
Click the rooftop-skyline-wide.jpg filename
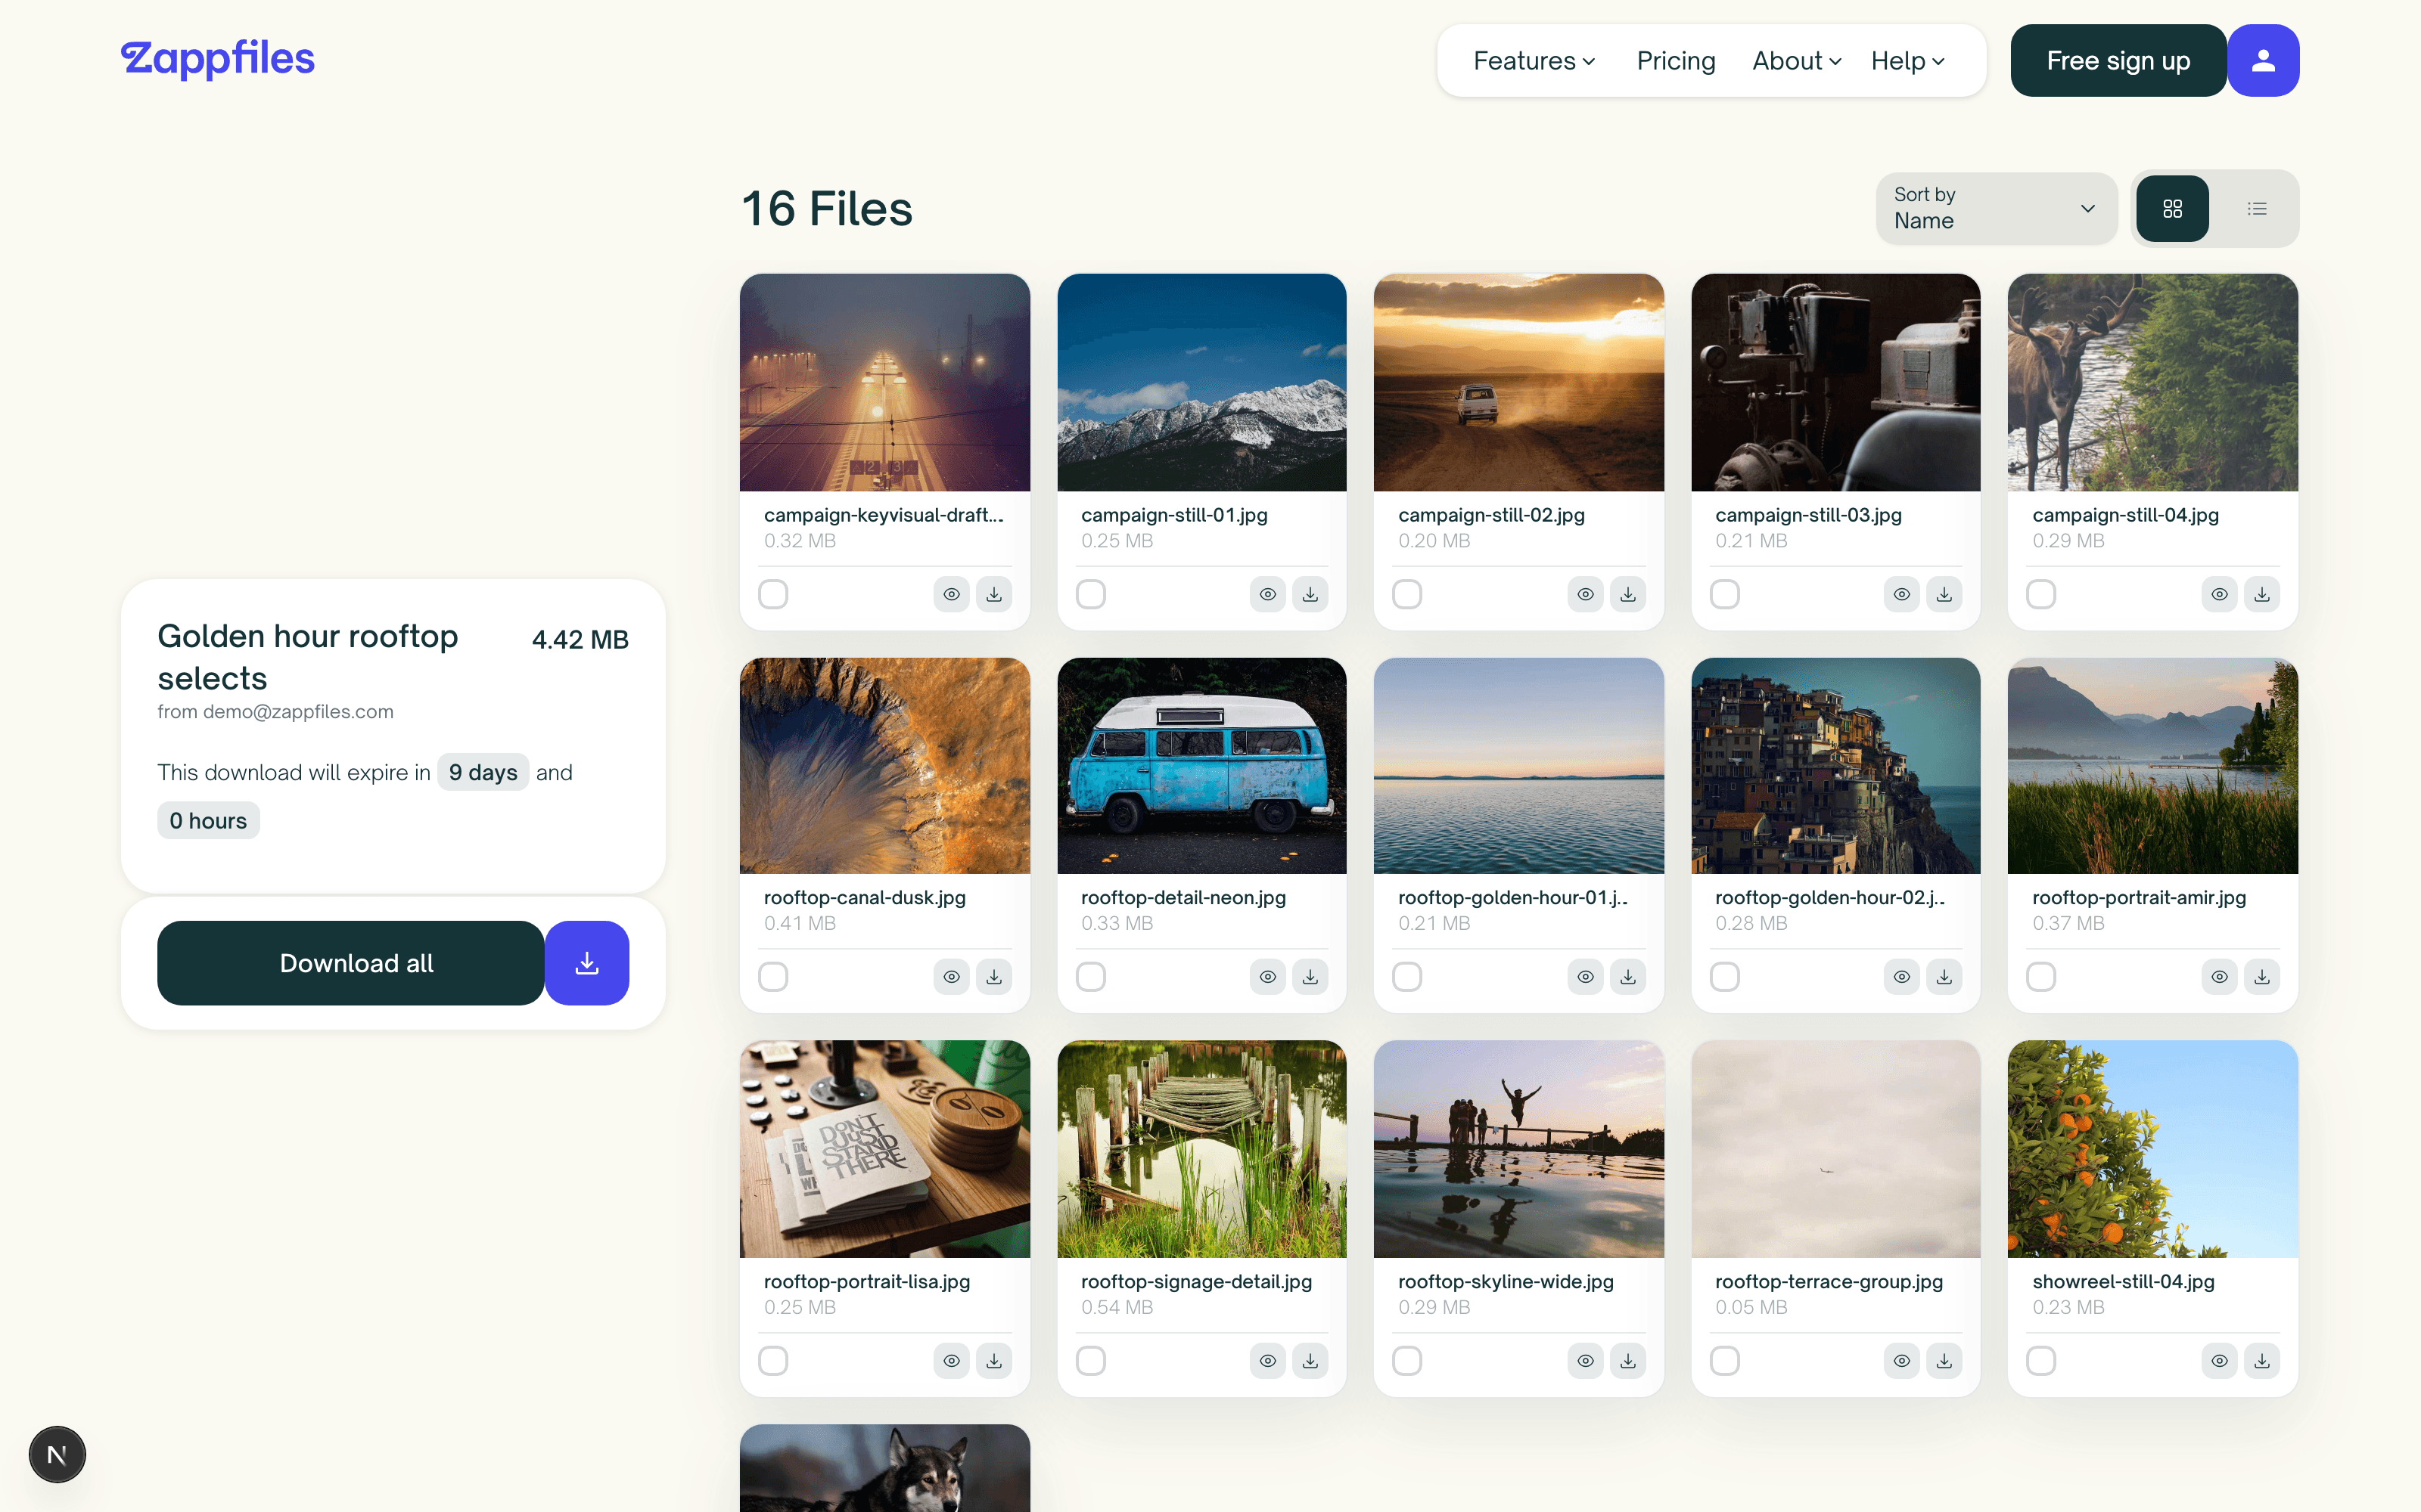coord(1506,1281)
